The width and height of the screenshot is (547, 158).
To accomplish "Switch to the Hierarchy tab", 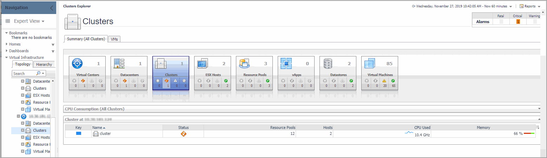I will (x=44, y=64).
